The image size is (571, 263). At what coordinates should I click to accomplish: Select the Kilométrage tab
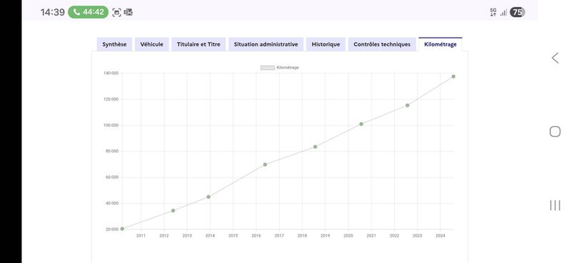pos(440,44)
